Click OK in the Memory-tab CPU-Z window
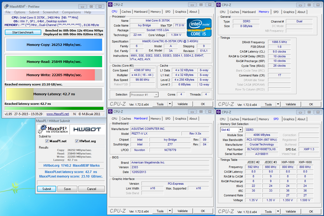 311,104
